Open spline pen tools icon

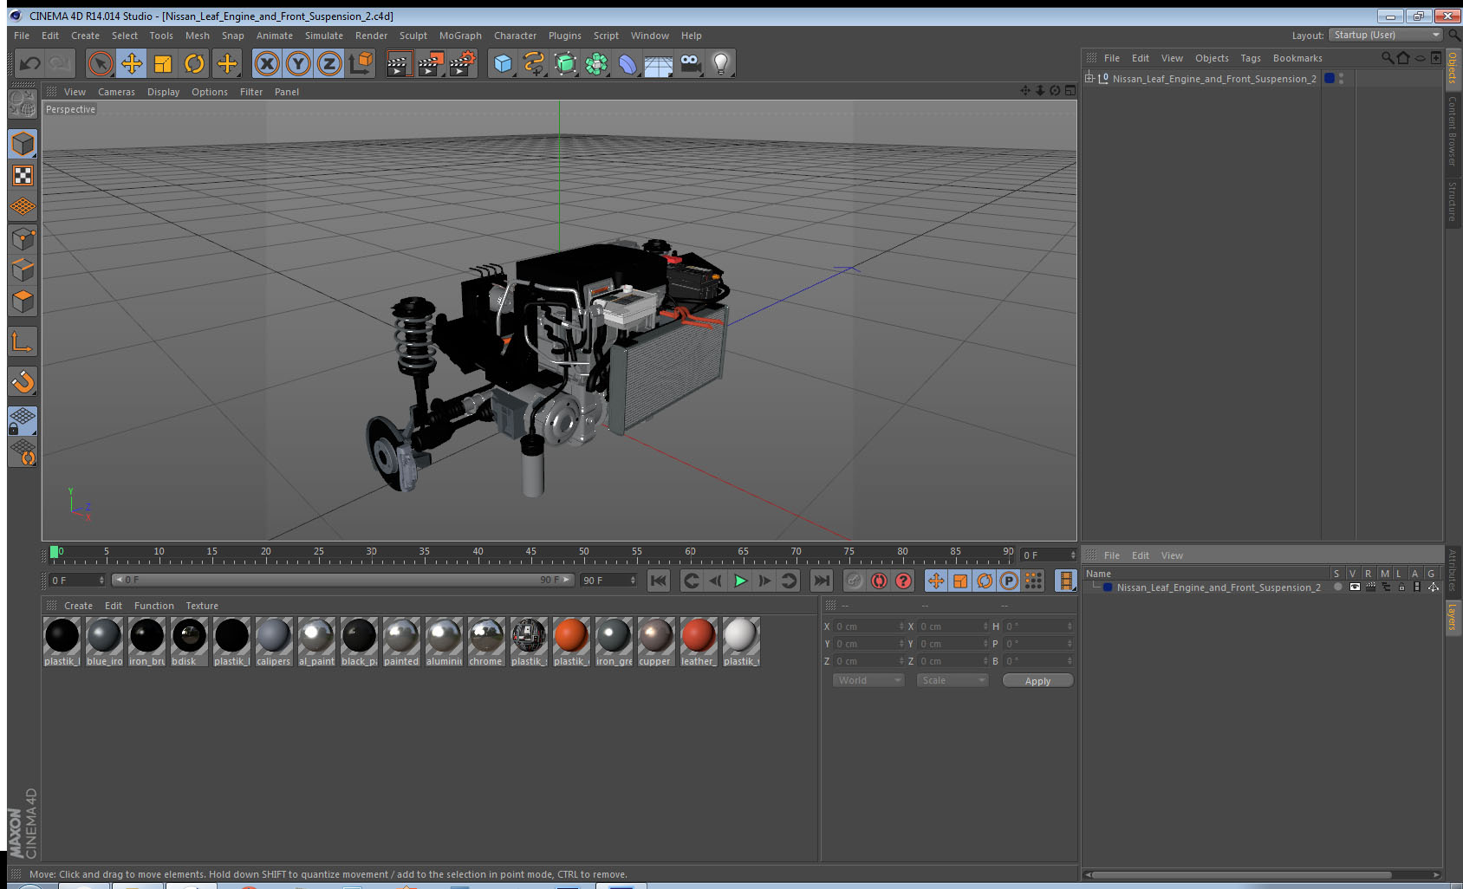pyautogui.click(x=534, y=63)
